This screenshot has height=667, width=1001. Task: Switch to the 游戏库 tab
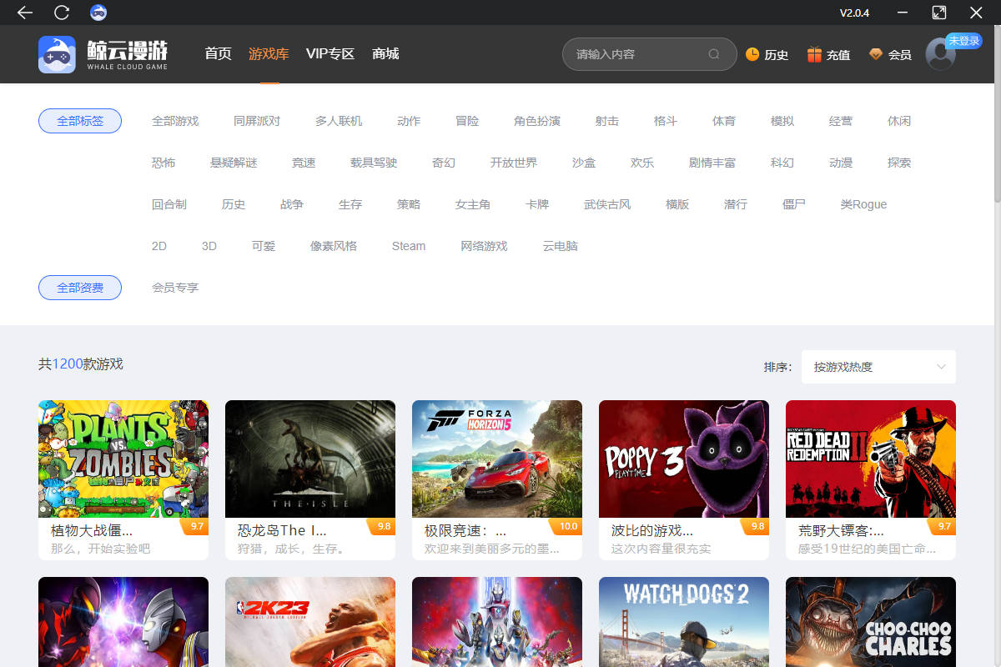click(269, 54)
